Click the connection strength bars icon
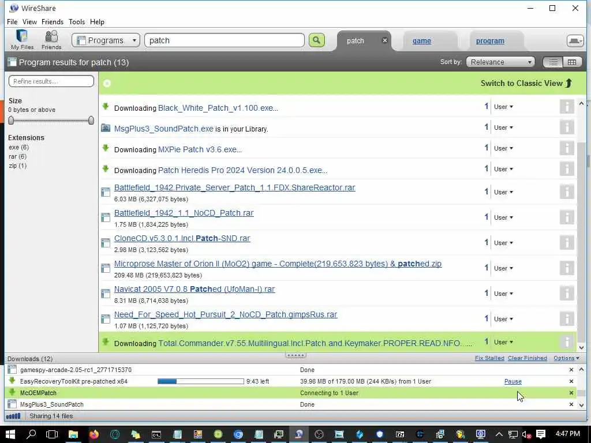The height and width of the screenshot is (443, 591). [x=13, y=416]
